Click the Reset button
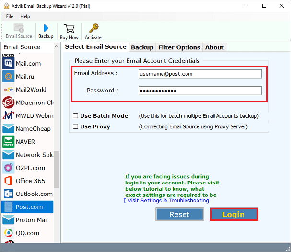 (179, 214)
